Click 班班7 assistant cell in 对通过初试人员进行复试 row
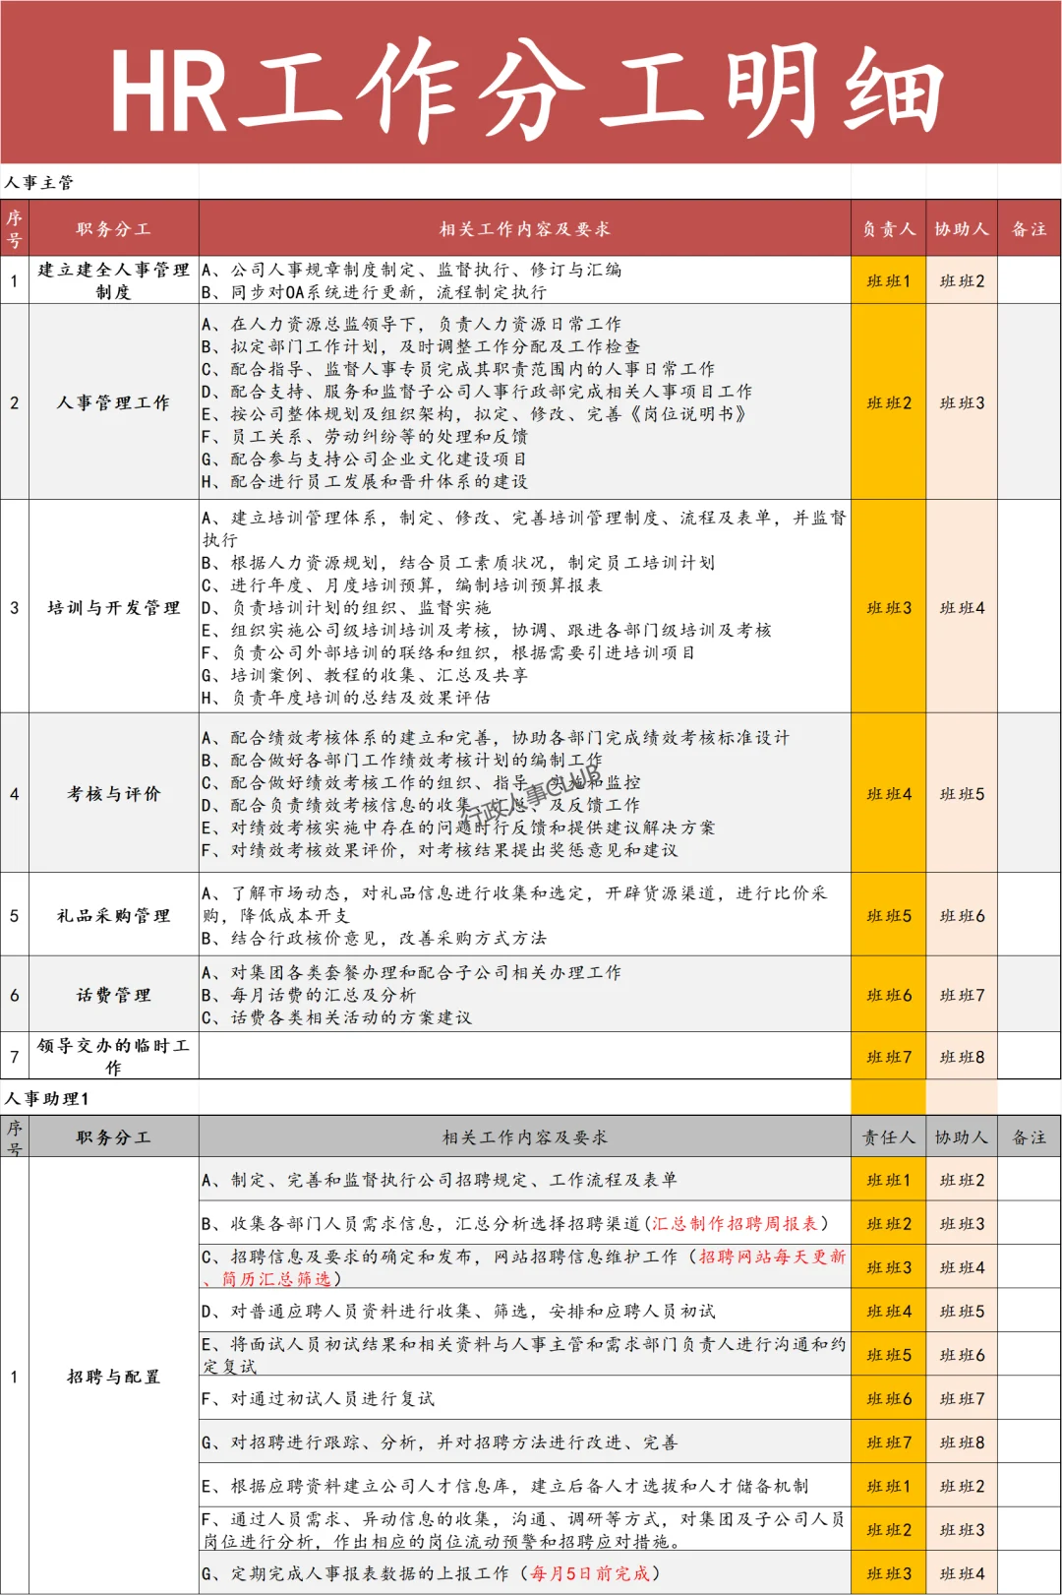1062x1595 pixels. [962, 1399]
